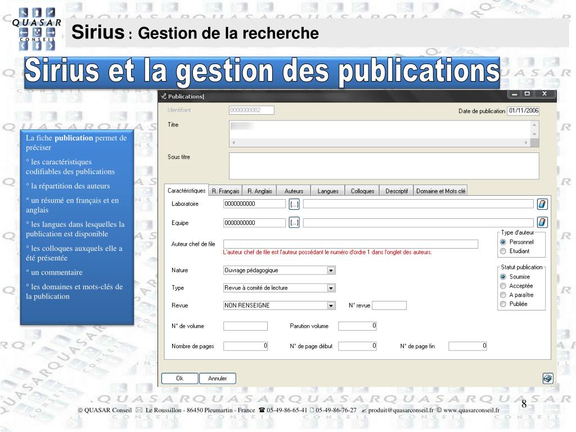Set publication status to Acceptée
Screen dimensions: 576x432
click(503, 286)
